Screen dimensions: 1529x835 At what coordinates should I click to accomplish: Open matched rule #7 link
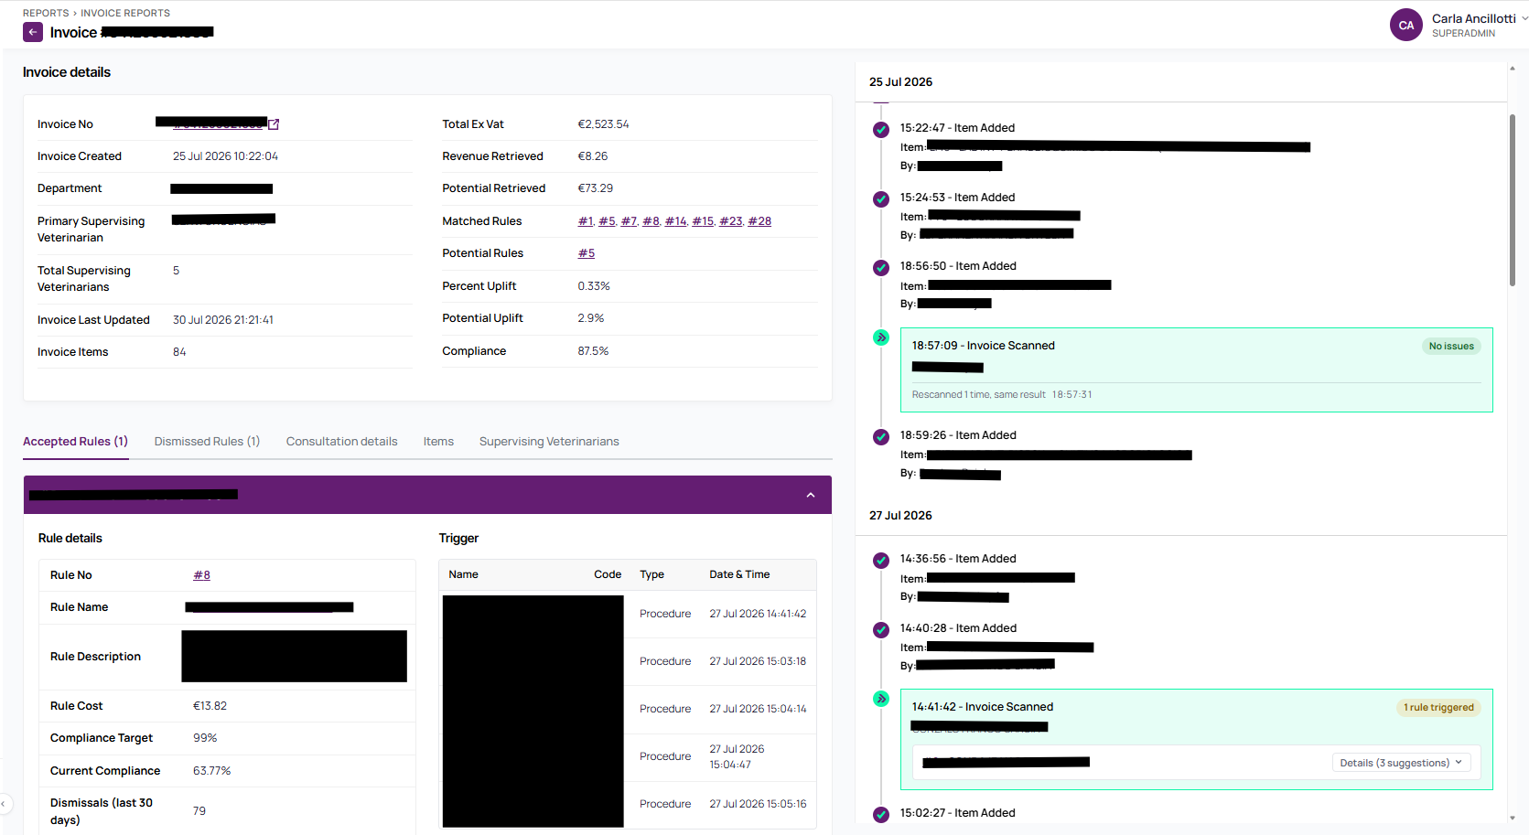[629, 221]
